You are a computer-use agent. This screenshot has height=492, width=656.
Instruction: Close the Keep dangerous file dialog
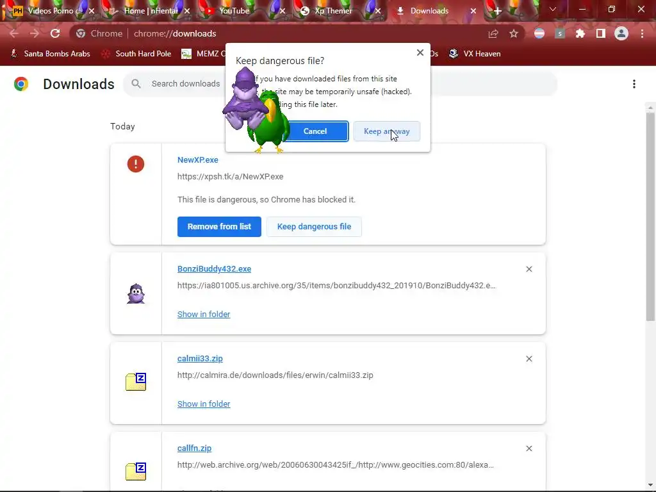click(x=420, y=53)
